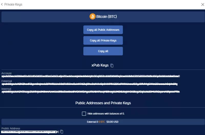
Task: Click the 0 BTC orange balance text
Action: (x=101, y=122)
